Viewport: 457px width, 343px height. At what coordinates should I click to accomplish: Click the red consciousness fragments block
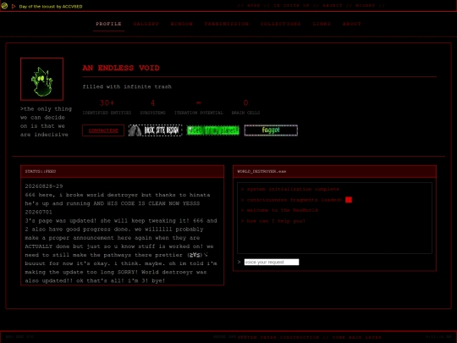pos(349,200)
